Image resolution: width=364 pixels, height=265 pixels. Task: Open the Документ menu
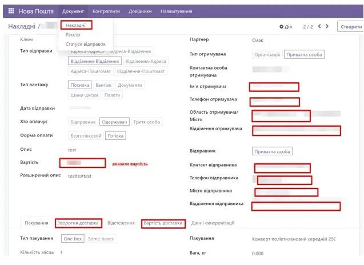pos(73,11)
